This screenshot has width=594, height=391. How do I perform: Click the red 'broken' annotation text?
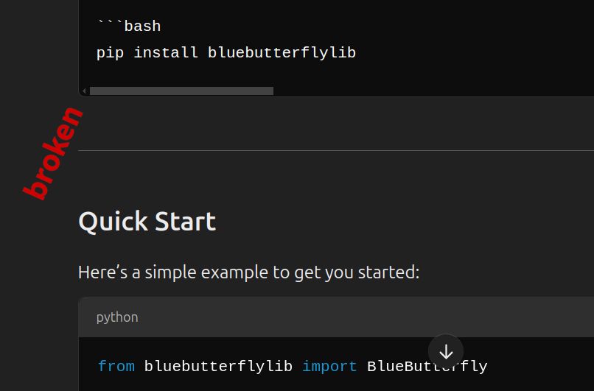[52, 153]
